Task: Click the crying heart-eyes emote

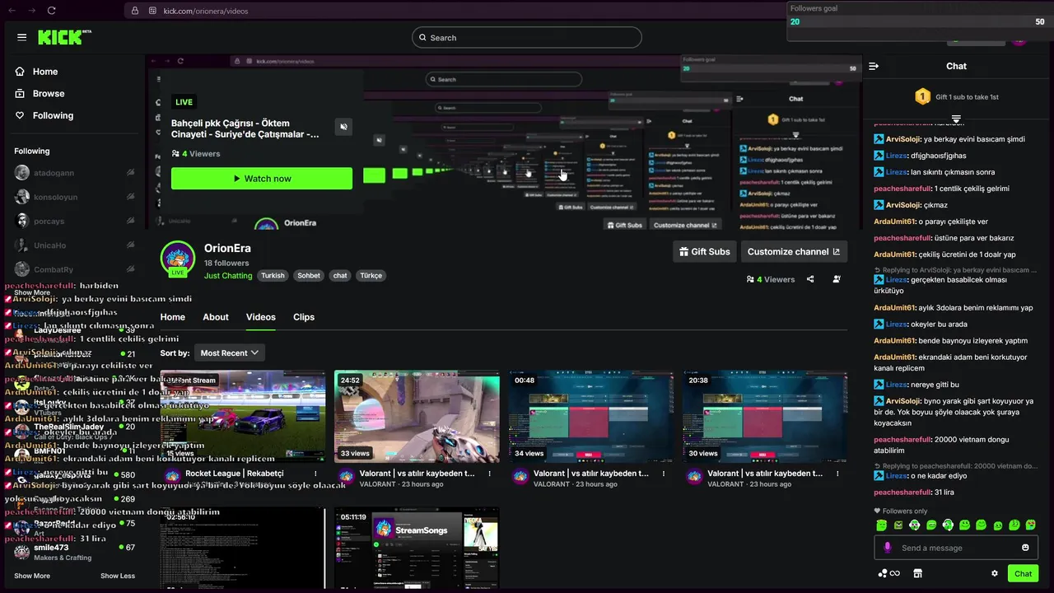Action: (1030, 525)
